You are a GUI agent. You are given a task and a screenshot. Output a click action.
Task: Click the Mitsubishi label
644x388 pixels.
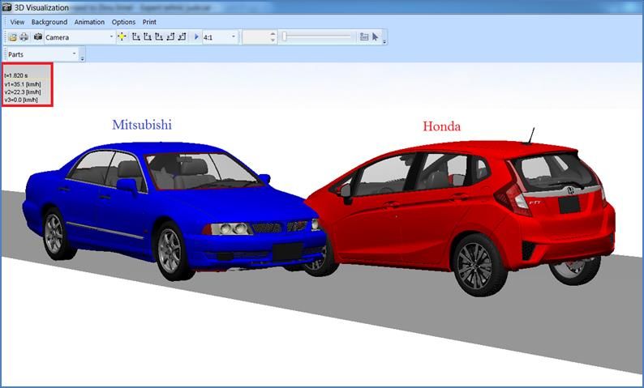(x=142, y=125)
